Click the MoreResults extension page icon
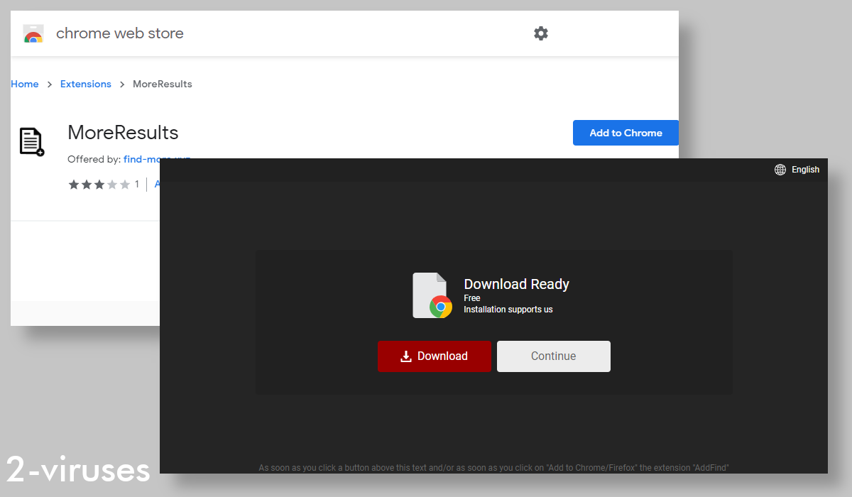The image size is (852, 497). point(31,141)
